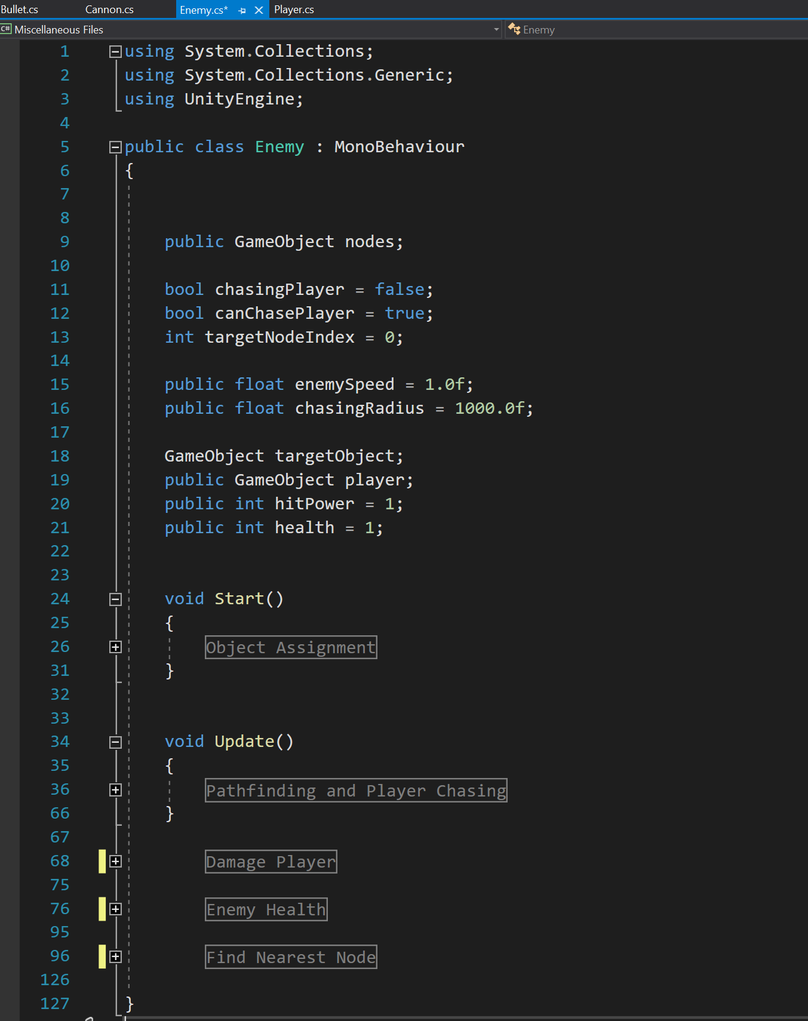The image size is (808, 1021).
Task: Click line number 127 in the gutter
Action: coord(55,1004)
